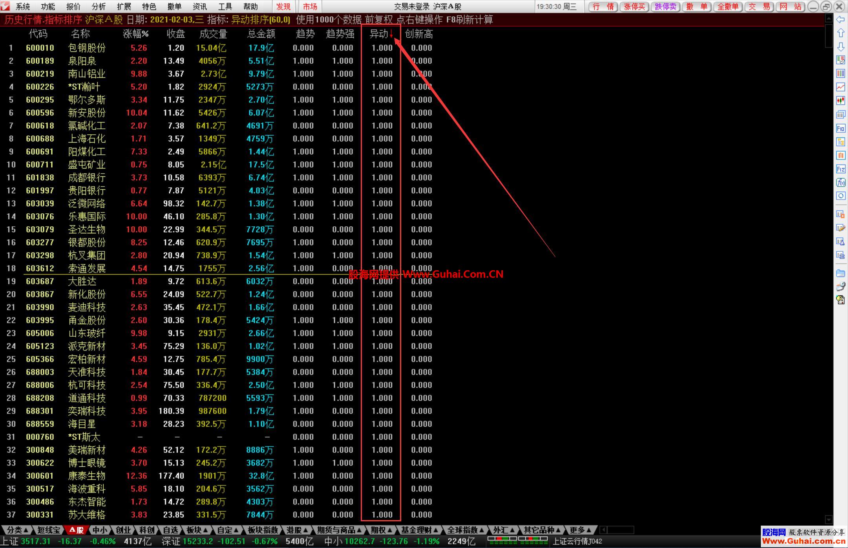Open the colored grid quote list icon
This screenshot has width=848, height=548.
[x=841, y=73]
